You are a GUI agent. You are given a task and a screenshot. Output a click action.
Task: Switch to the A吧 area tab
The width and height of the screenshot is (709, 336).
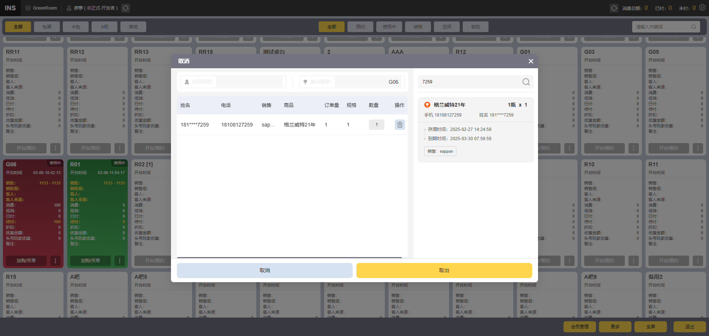click(x=105, y=27)
